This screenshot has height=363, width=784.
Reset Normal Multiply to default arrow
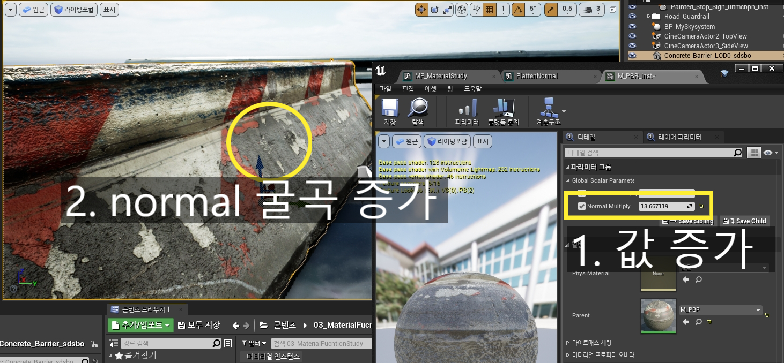pyautogui.click(x=701, y=206)
